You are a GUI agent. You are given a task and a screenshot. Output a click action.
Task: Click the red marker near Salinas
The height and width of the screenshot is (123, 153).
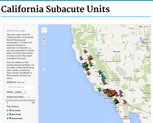click(x=88, y=73)
